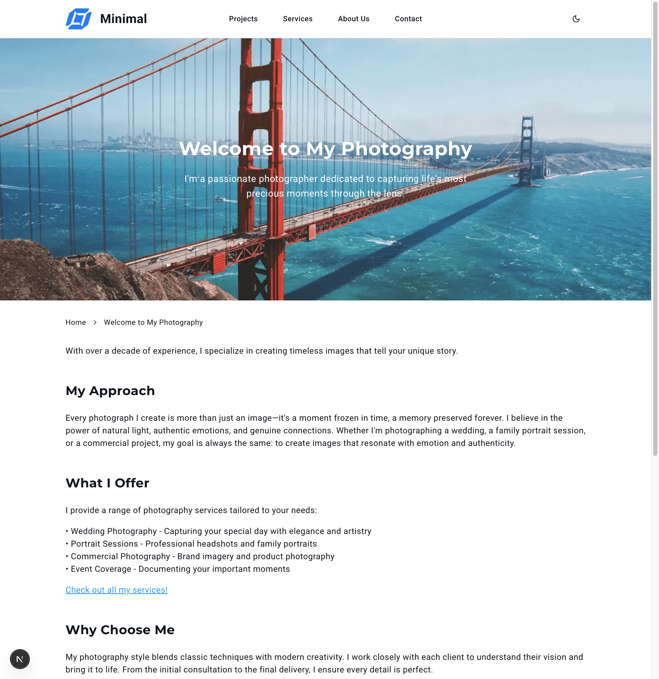This screenshot has width=659, height=679.
Task: Select the 'Welcome to My Photography' breadcrumb item
Action: pos(154,322)
